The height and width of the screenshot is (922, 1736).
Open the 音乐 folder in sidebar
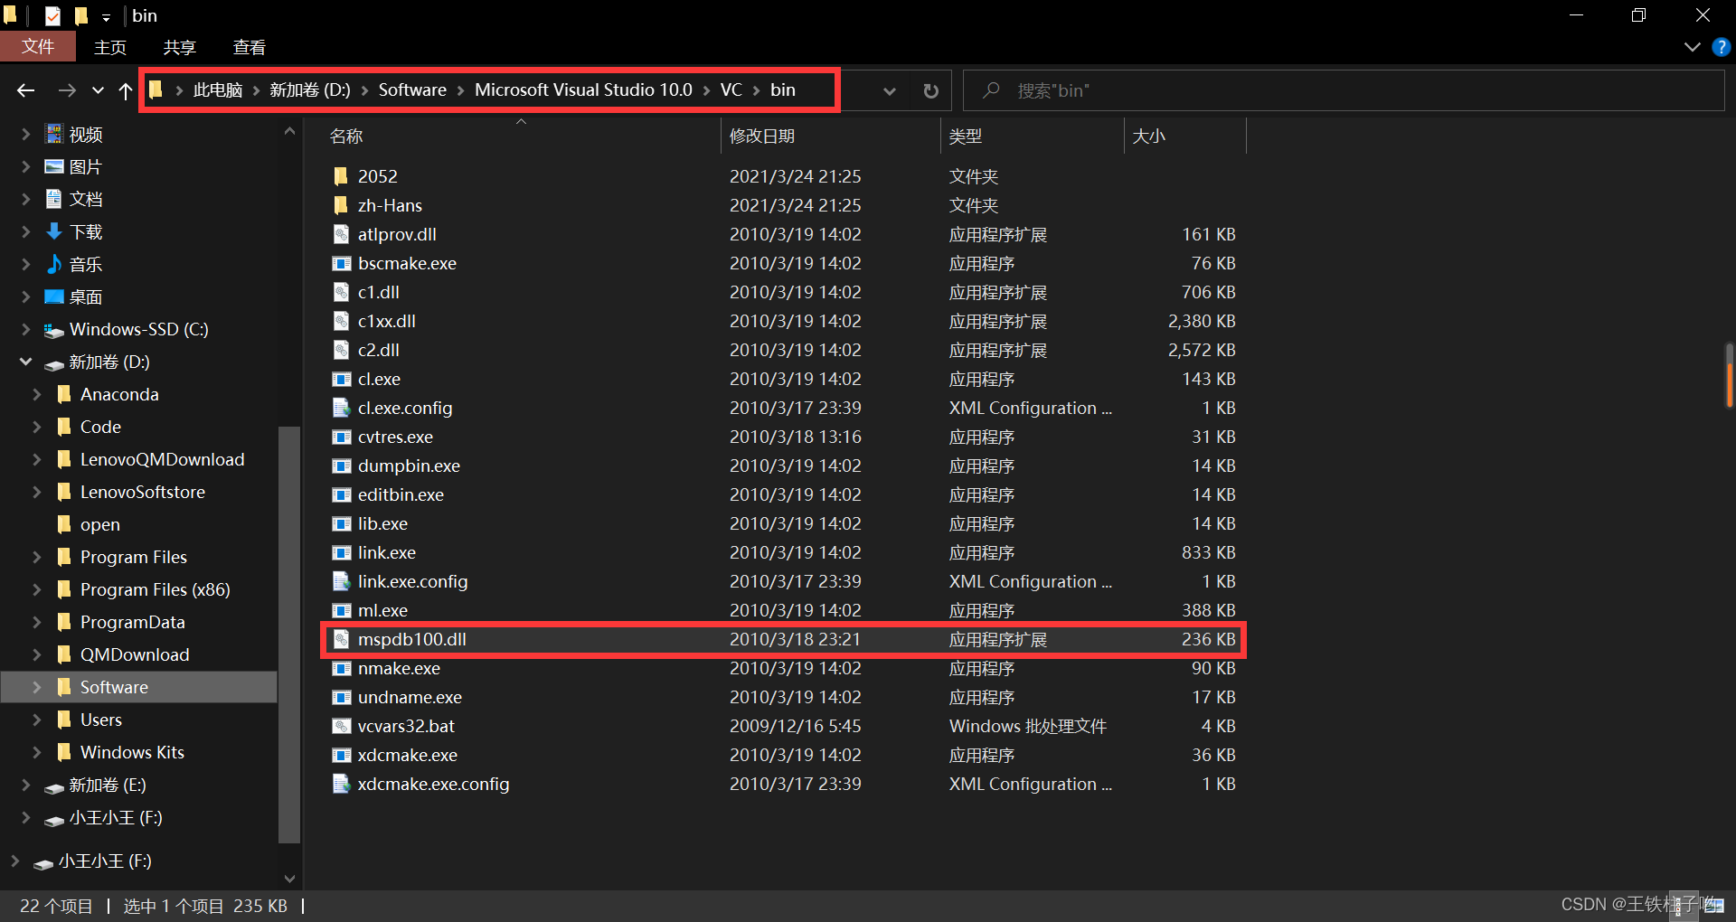tap(86, 264)
